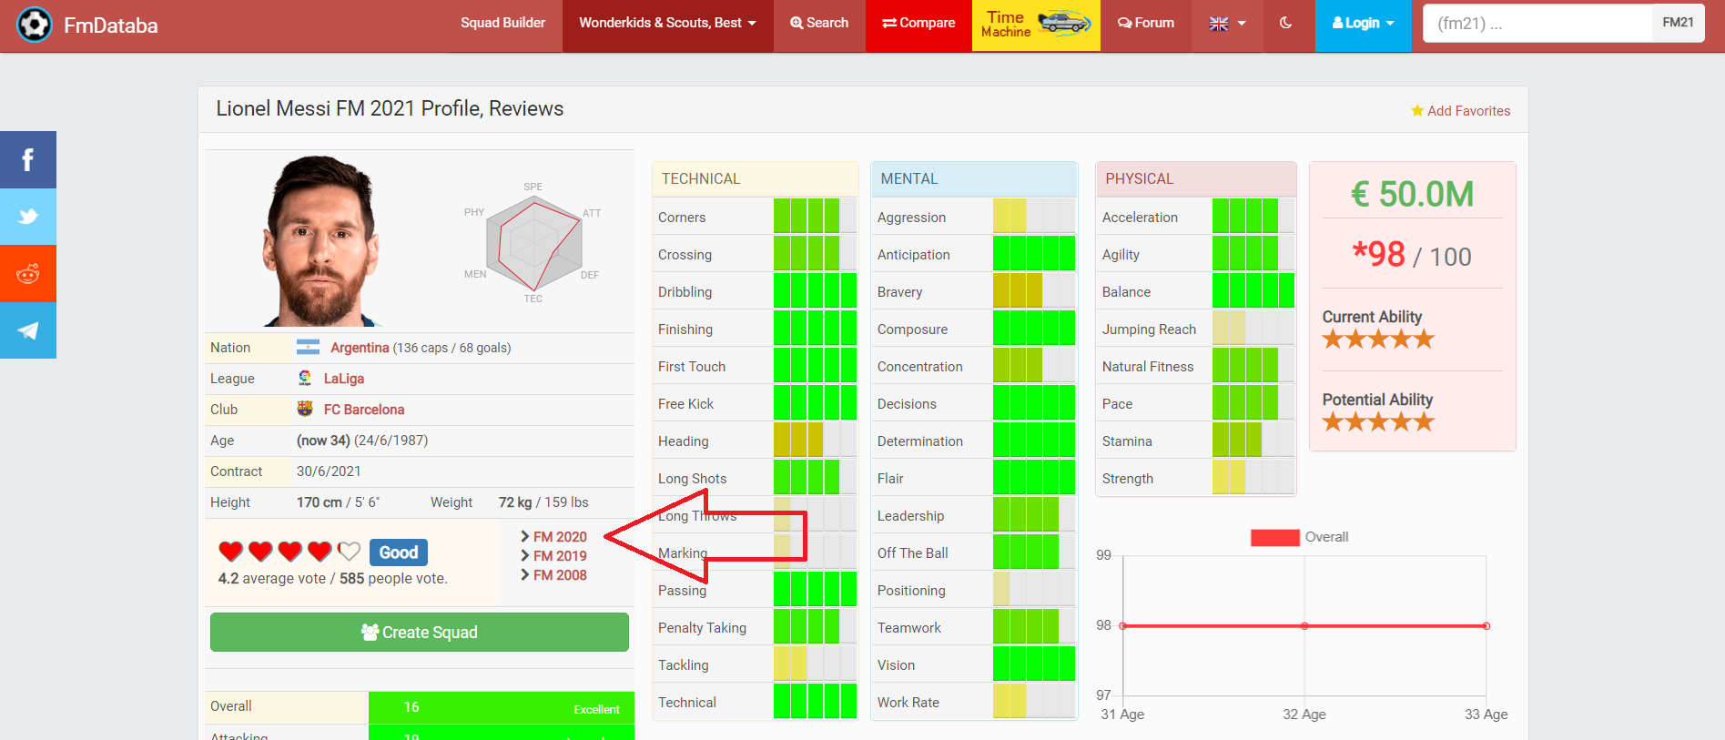The width and height of the screenshot is (1725, 740).
Task: Open the Login dropdown menu
Action: [x=1363, y=24]
